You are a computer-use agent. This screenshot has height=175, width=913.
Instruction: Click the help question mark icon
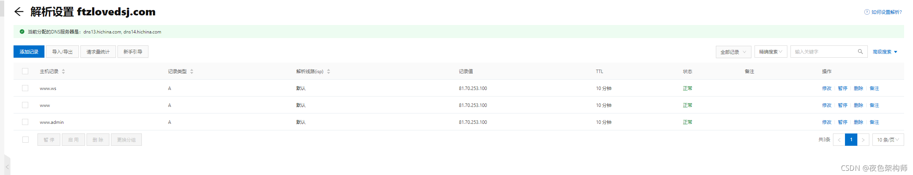point(867,12)
